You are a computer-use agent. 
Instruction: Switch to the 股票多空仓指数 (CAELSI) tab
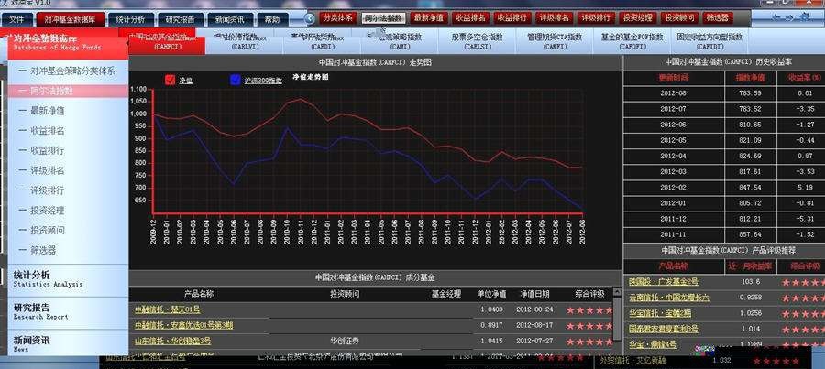(478, 42)
